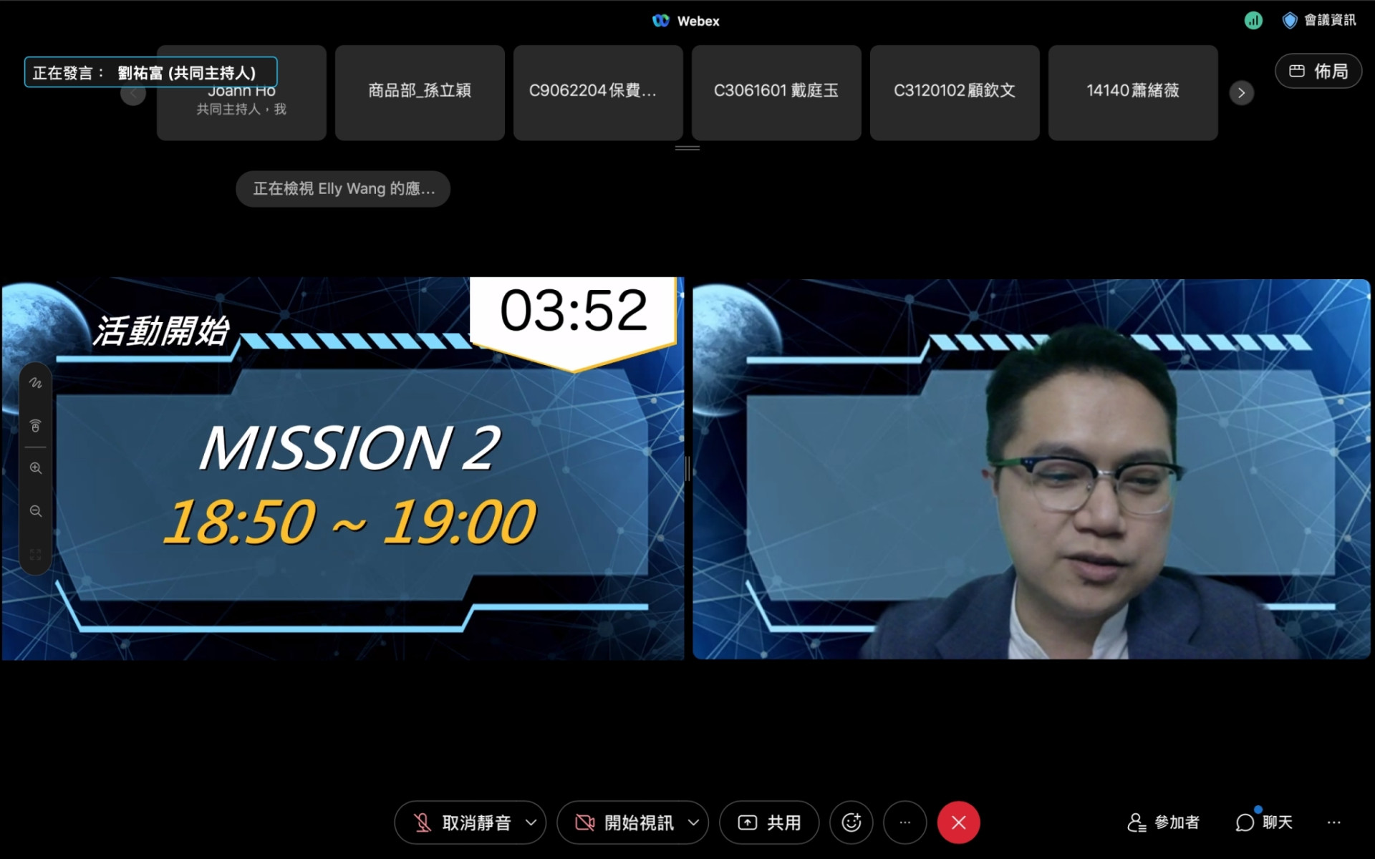This screenshot has height=859, width=1375.
Task: Open the 聊天 chat panel
Action: 1264,822
